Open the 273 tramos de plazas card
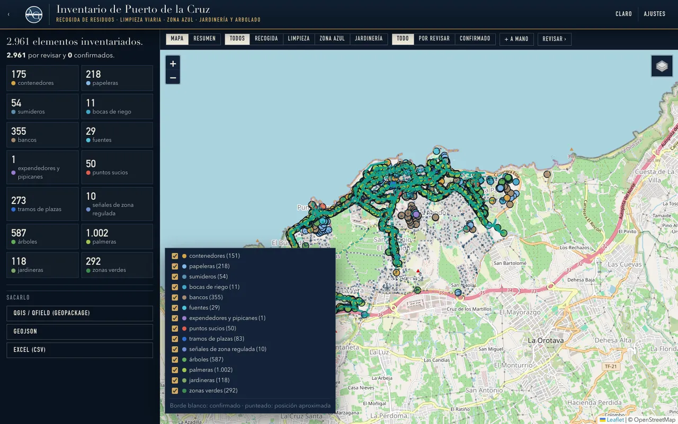Image resolution: width=678 pixels, height=424 pixels. (x=42, y=204)
